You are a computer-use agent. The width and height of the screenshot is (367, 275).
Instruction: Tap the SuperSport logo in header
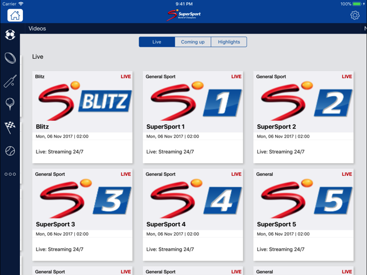tap(184, 15)
